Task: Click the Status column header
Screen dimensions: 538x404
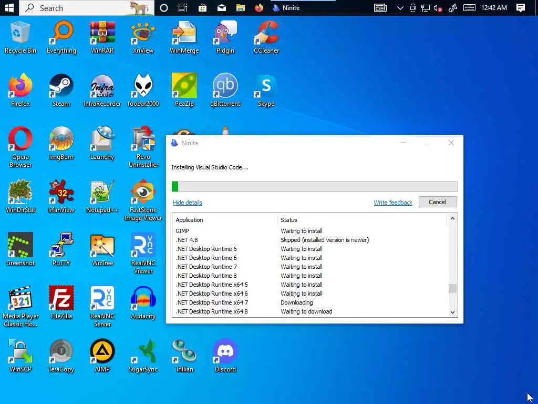Action: [362, 220]
